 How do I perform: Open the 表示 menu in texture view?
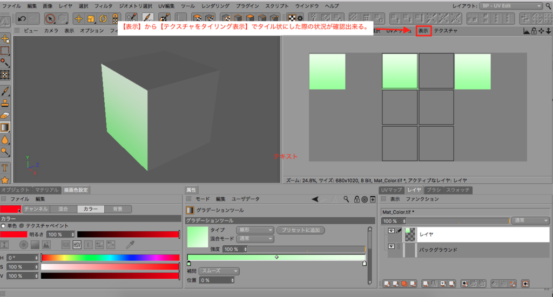423,31
